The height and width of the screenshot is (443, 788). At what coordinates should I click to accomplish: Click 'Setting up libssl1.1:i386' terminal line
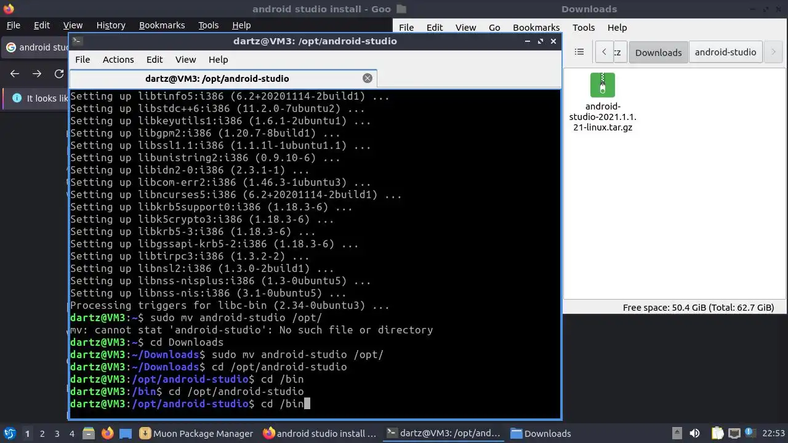[x=220, y=145]
